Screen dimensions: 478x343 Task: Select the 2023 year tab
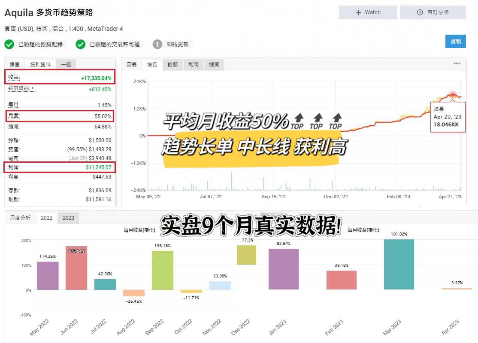[x=68, y=218]
